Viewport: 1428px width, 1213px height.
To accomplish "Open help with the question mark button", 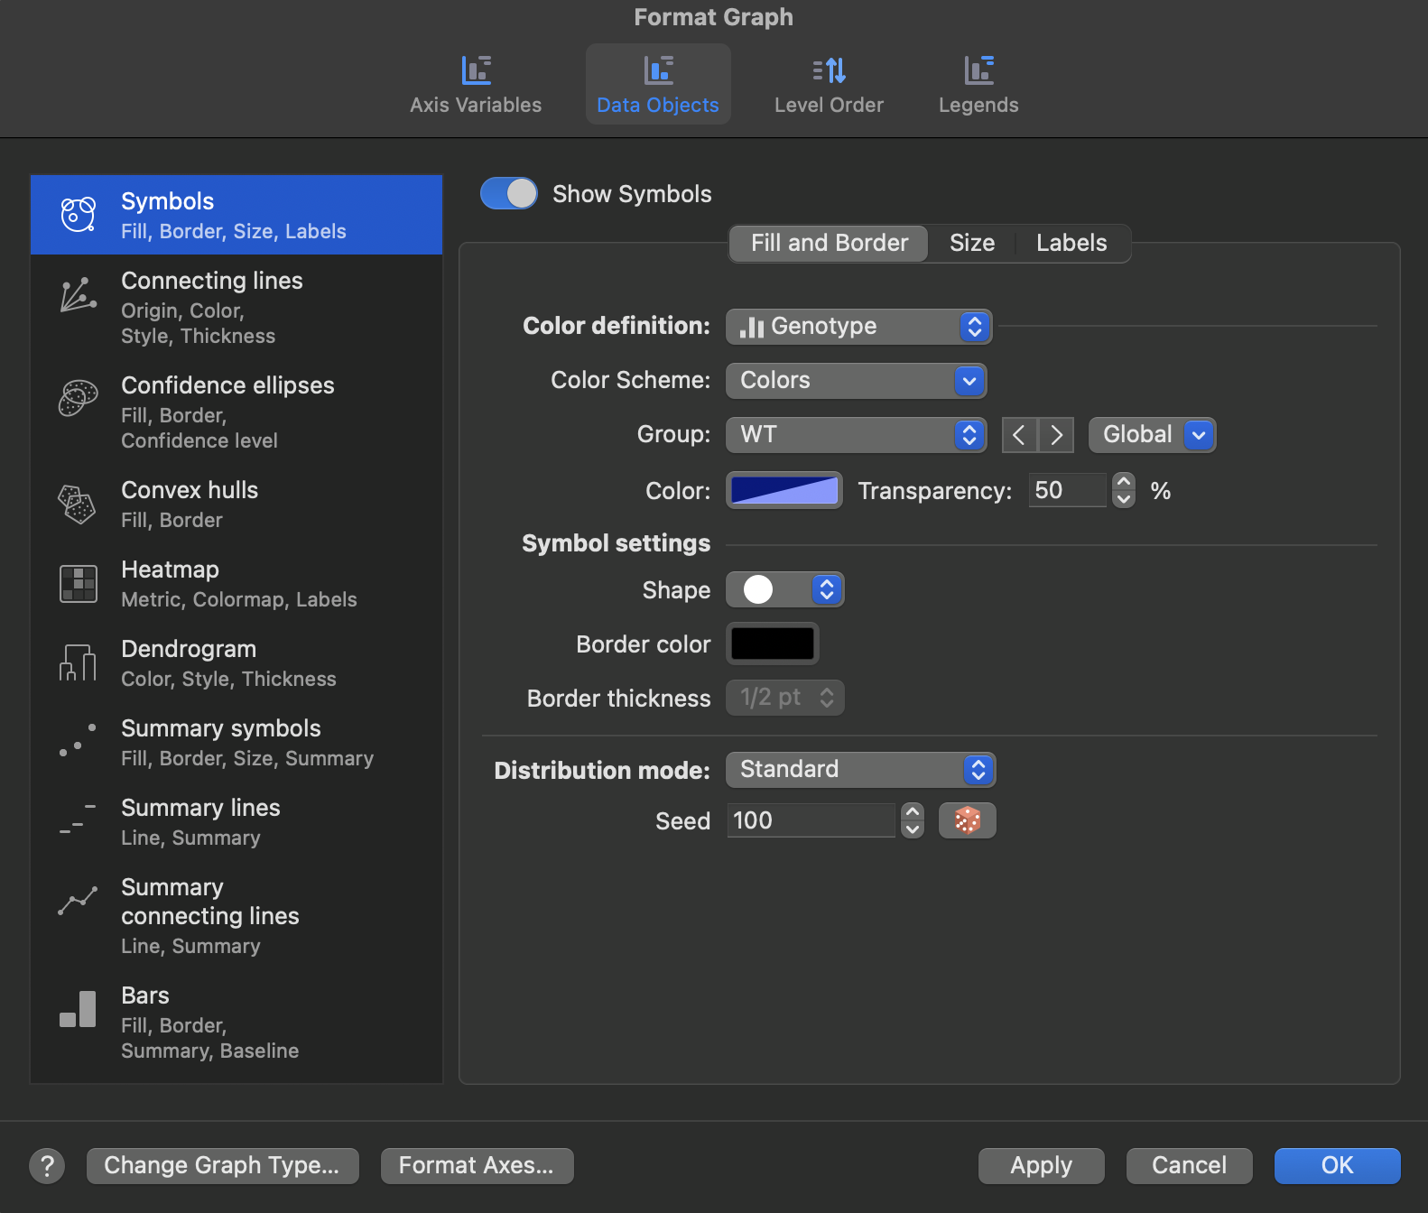I will point(47,1166).
